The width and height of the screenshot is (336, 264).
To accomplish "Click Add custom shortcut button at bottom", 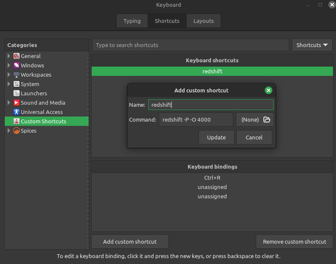I will point(130,242).
